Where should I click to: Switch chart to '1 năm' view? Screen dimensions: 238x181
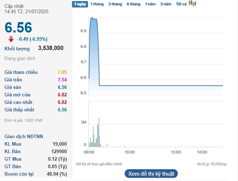(150, 4)
